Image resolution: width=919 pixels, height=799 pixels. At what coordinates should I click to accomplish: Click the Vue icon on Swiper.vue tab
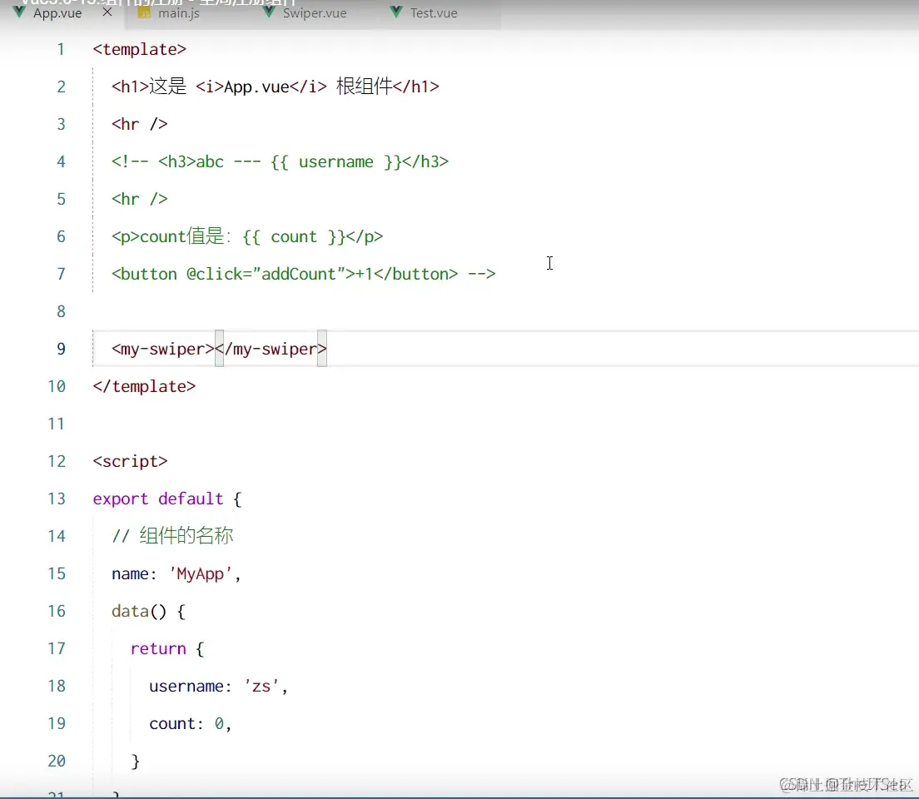tap(268, 12)
